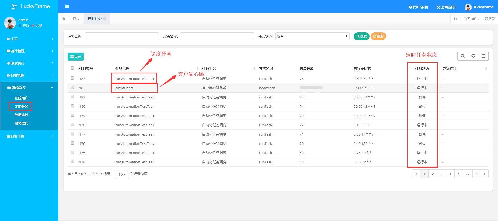The height and width of the screenshot is (221, 498).
Task: Expand the 系统工具 sidebar menu
Action: 29,136
